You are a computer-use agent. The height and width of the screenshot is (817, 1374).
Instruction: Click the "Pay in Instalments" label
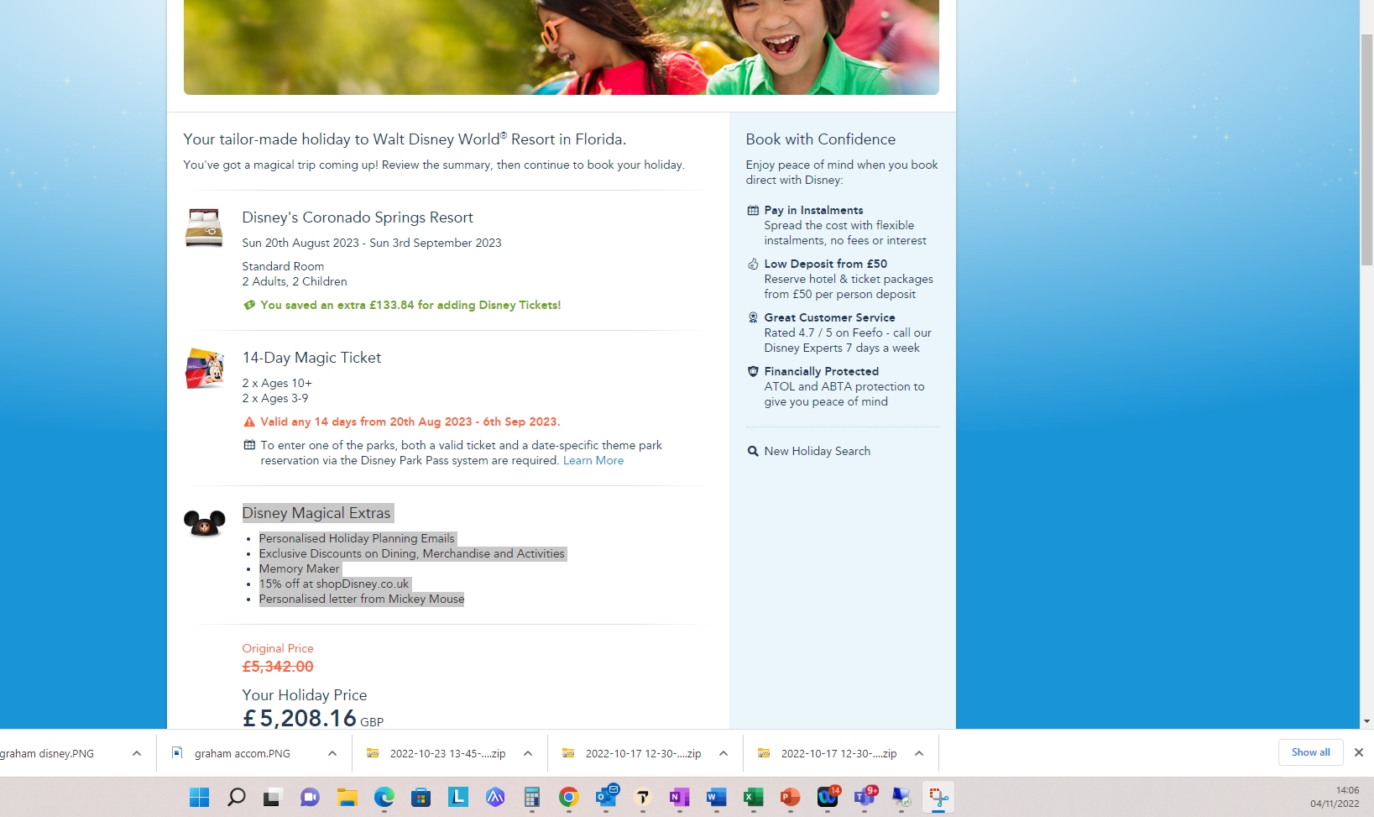(813, 210)
